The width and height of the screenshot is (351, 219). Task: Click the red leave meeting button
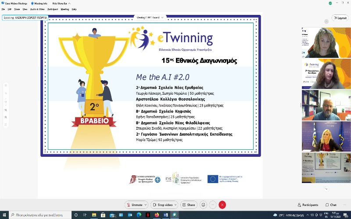tap(222, 205)
